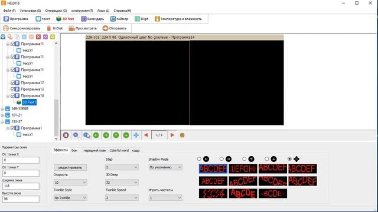
Task: Delete selected item with red X icon
Action: click(x=38, y=37)
